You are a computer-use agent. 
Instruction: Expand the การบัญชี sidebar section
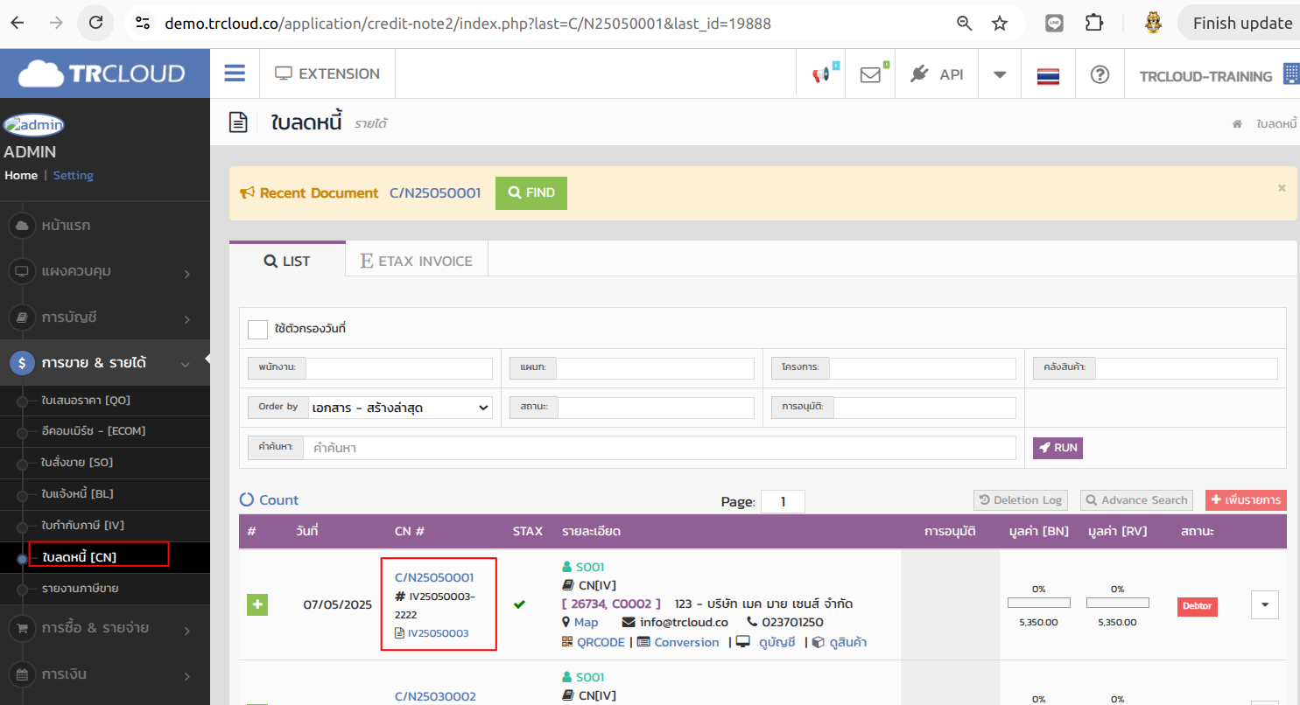click(x=105, y=317)
